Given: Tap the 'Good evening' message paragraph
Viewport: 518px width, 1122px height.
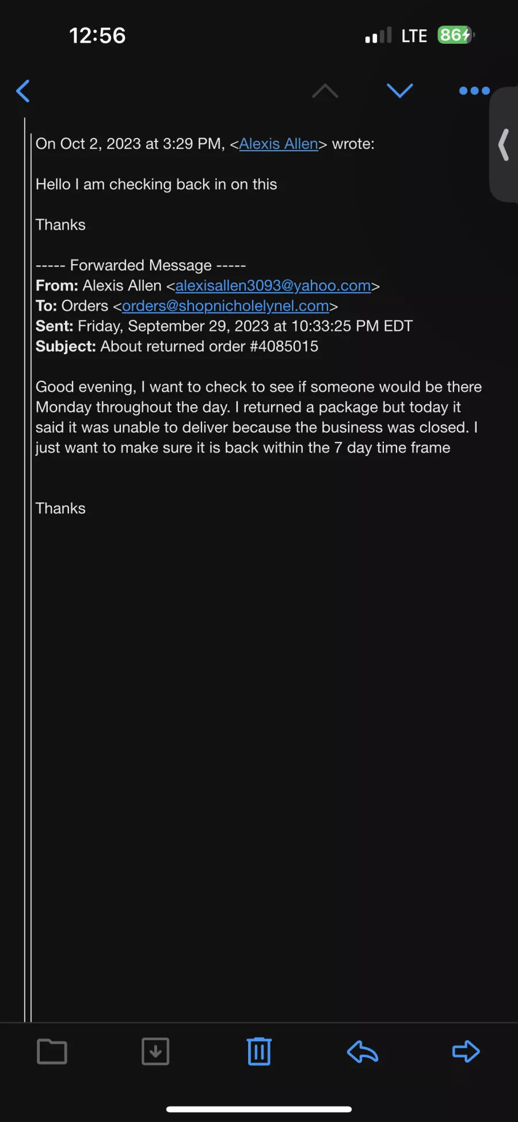Looking at the screenshot, I should (258, 417).
